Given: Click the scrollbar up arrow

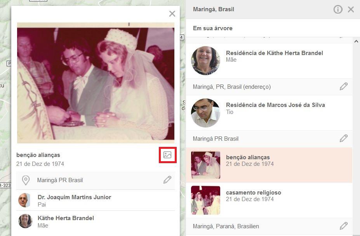Looking at the screenshot, I should [356, 41].
